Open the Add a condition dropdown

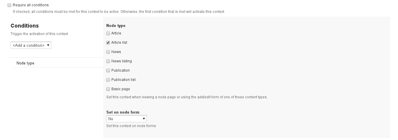(x=31, y=45)
